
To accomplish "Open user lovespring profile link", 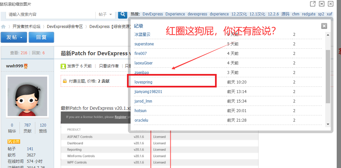I will click(x=143, y=82).
